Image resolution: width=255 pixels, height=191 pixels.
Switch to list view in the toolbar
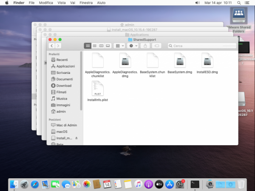94,46
